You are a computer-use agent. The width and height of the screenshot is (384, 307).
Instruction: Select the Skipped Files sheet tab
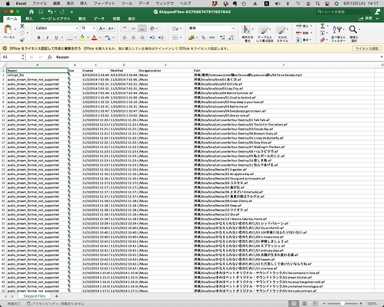(x=34, y=296)
